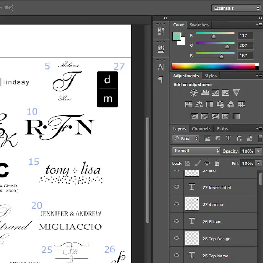The height and width of the screenshot is (263, 263).
Task: Select the 25 Top Design layer
Action: (x=216, y=239)
